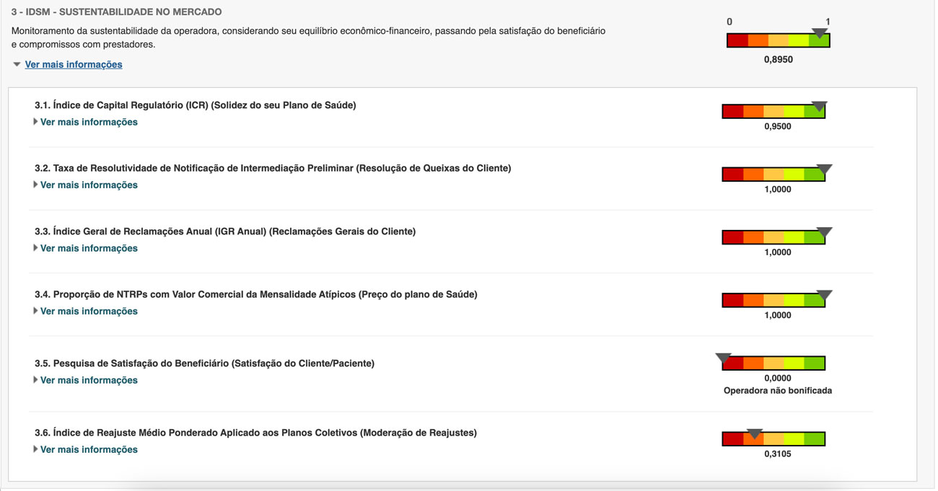Click the 3.4 NTRPs gauge bar
Image resolution: width=938 pixels, height=491 pixels.
(773, 300)
